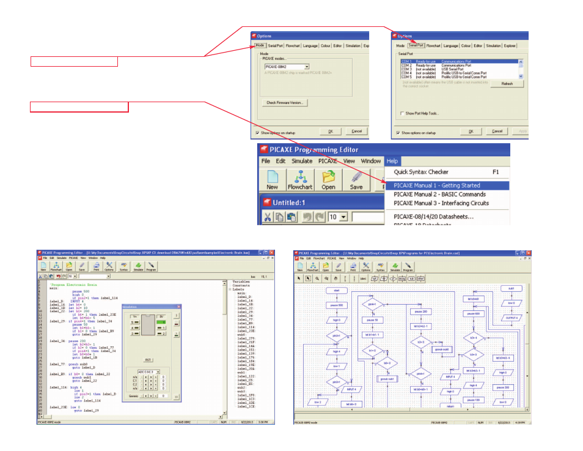Click the RST button in the Simulation panel

[148, 360]
